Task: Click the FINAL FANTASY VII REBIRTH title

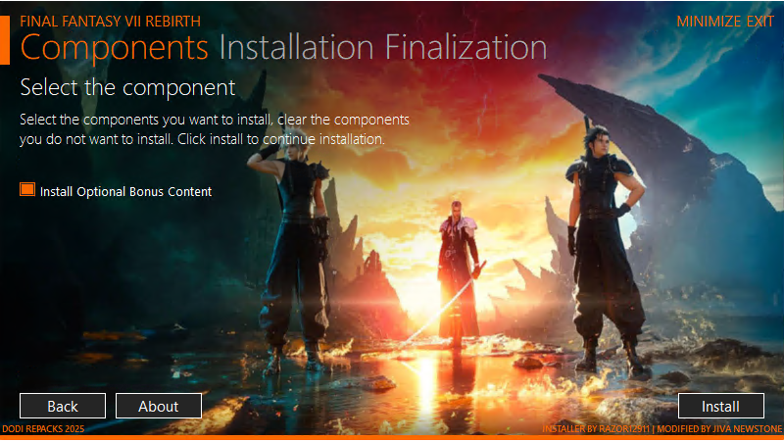Action: [x=110, y=22]
